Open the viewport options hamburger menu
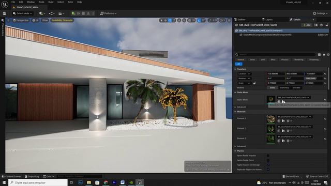Screen dimensions: 331x186 tap(8, 20)
